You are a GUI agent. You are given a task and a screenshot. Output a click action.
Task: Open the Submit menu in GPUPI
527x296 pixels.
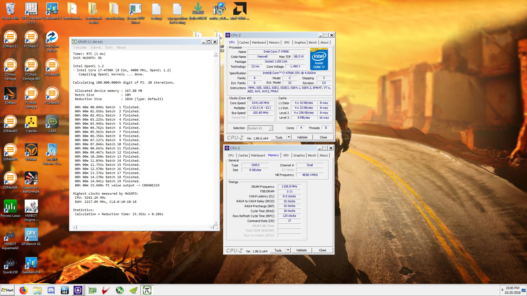coord(96,47)
